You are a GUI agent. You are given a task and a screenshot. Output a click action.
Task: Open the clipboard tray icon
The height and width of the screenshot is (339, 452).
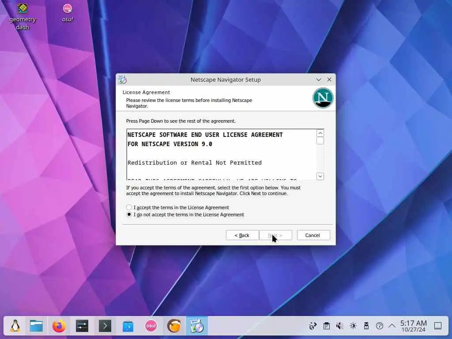(326, 326)
